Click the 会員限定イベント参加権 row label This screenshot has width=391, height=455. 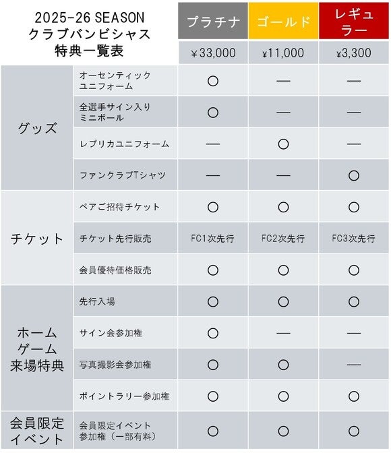125,431
